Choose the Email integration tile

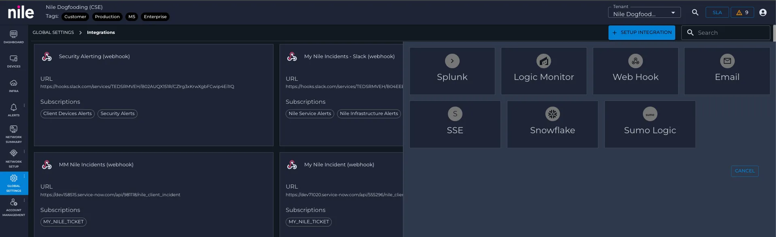pyautogui.click(x=727, y=71)
